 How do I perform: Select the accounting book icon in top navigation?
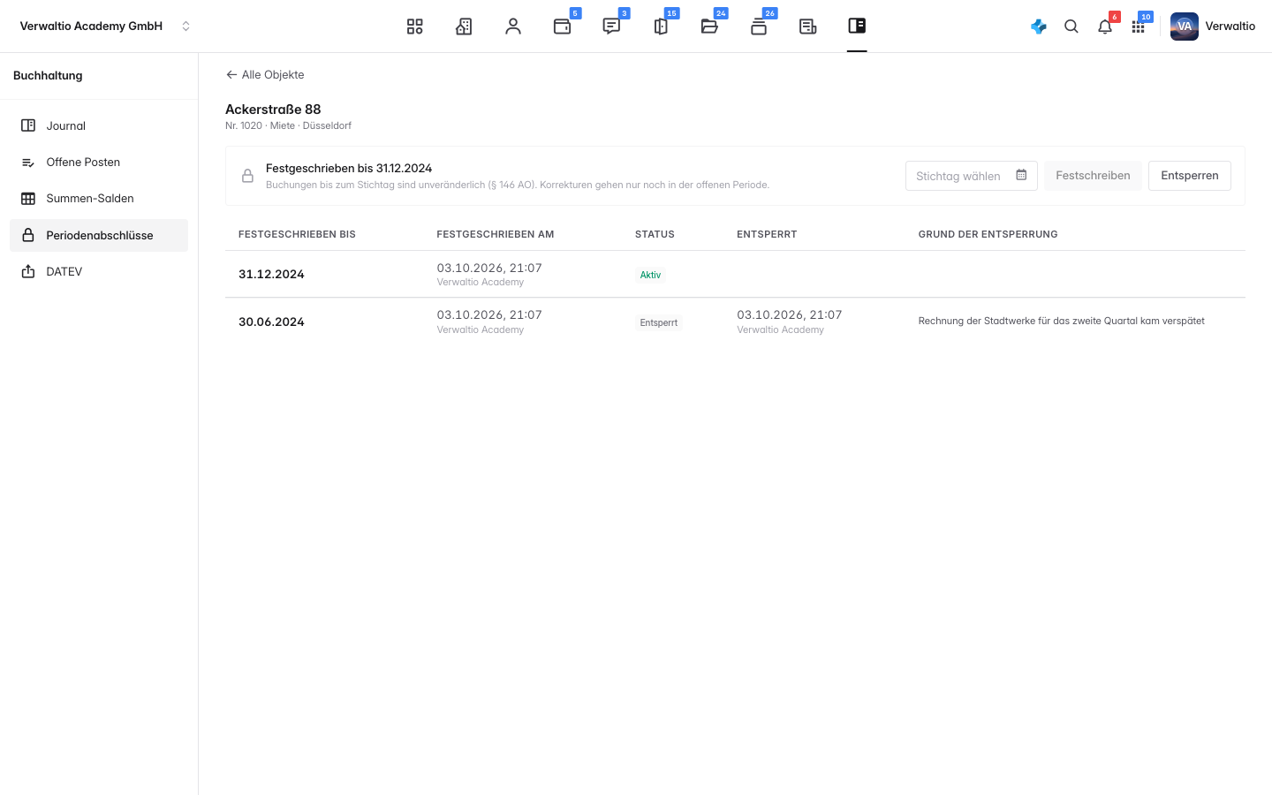tap(857, 26)
